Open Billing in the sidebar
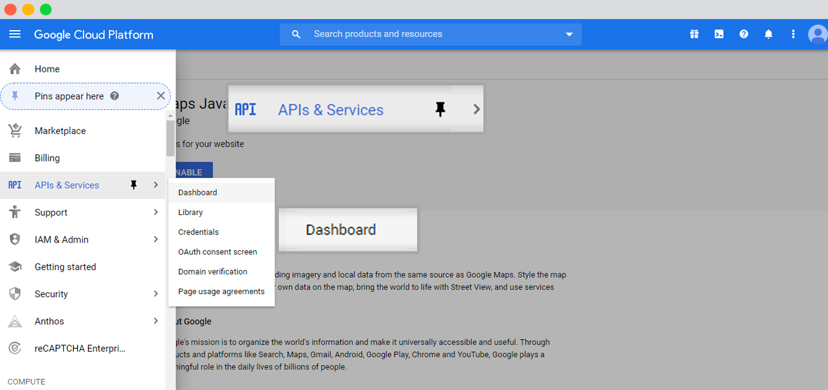The width and height of the screenshot is (828, 390). point(47,158)
